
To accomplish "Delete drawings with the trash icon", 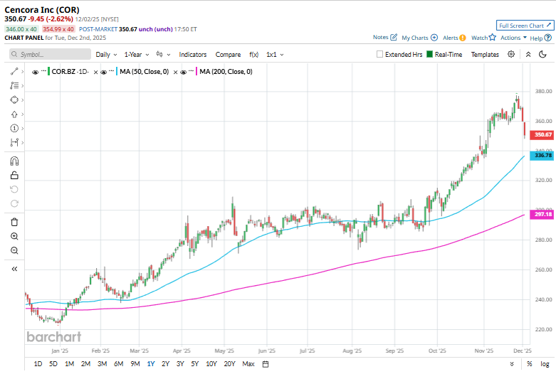I will (x=14, y=222).
